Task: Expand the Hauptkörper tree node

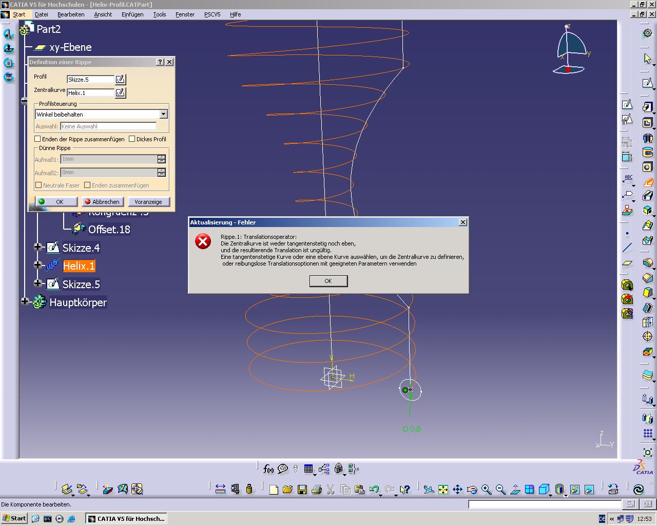Action: [24, 301]
